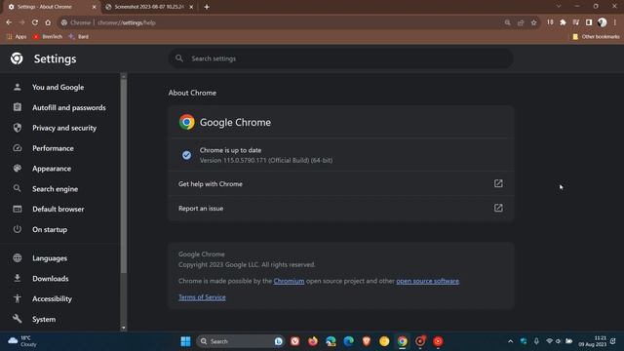Click the Appearance palette icon
This screenshot has height=351, width=624.
point(18,168)
